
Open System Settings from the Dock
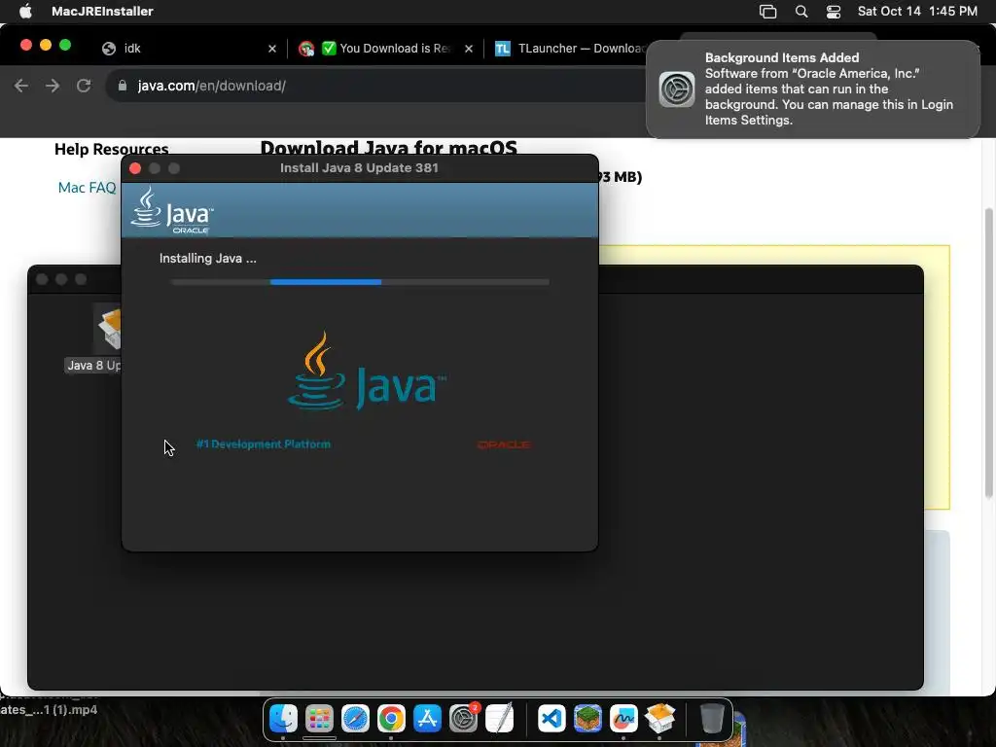(x=464, y=719)
